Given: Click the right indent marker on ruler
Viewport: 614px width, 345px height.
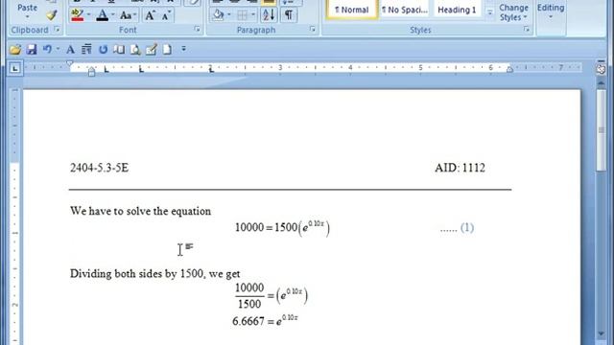Looking at the screenshot, I should tap(509, 69).
